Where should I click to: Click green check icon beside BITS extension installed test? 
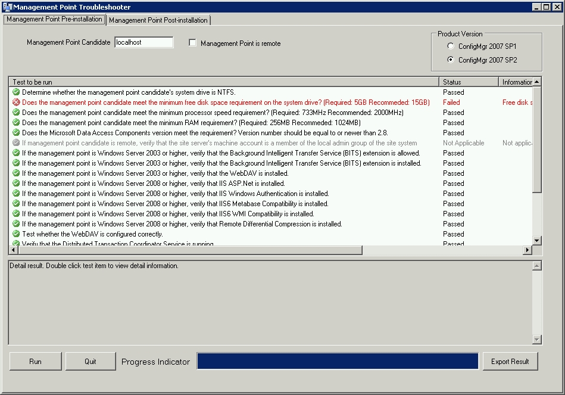point(16,163)
